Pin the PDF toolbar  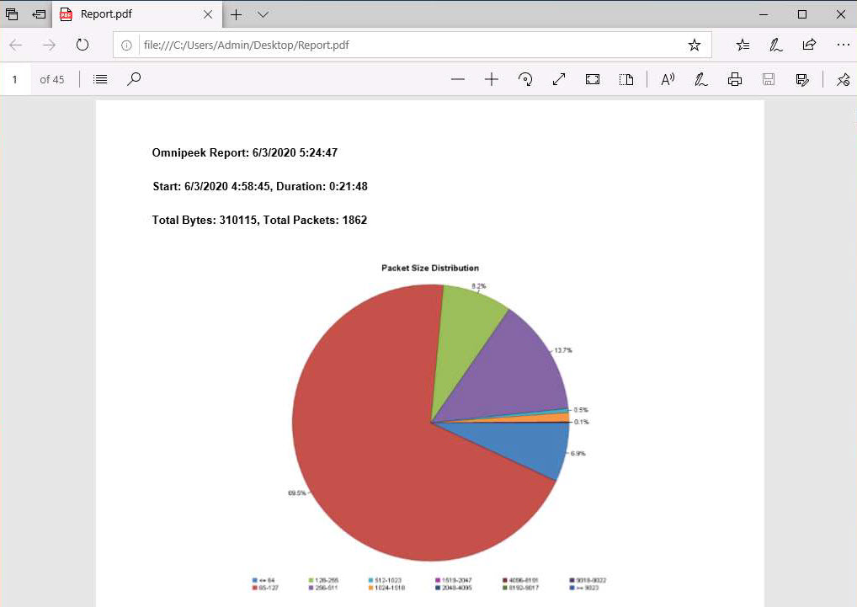pos(844,80)
